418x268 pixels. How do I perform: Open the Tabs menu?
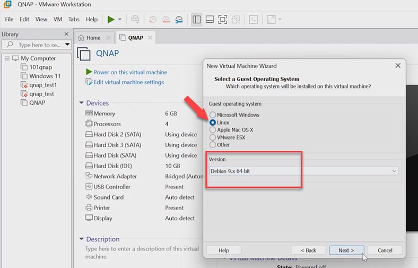pos(74,19)
